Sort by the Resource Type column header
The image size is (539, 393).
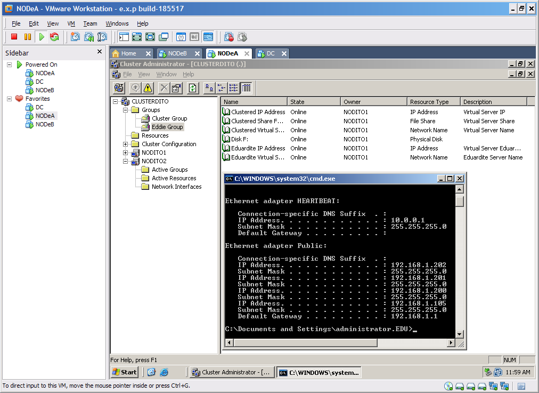coord(434,101)
